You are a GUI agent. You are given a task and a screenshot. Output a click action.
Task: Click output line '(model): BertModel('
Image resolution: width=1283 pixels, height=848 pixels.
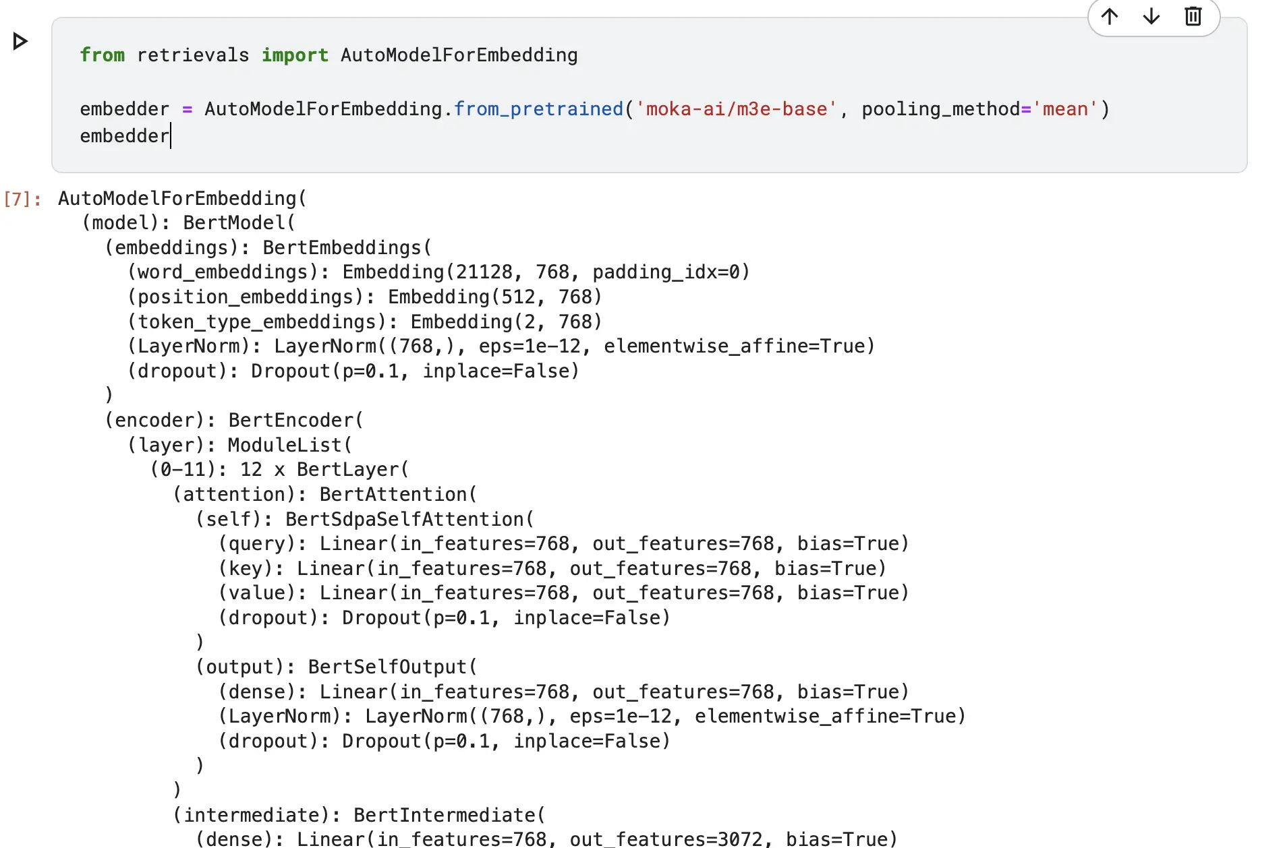pyautogui.click(x=188, y=223)
